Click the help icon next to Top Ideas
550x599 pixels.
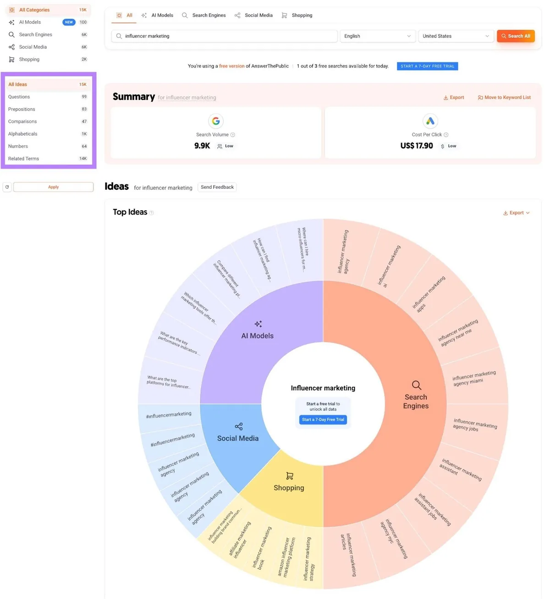[x=152, y=213]
